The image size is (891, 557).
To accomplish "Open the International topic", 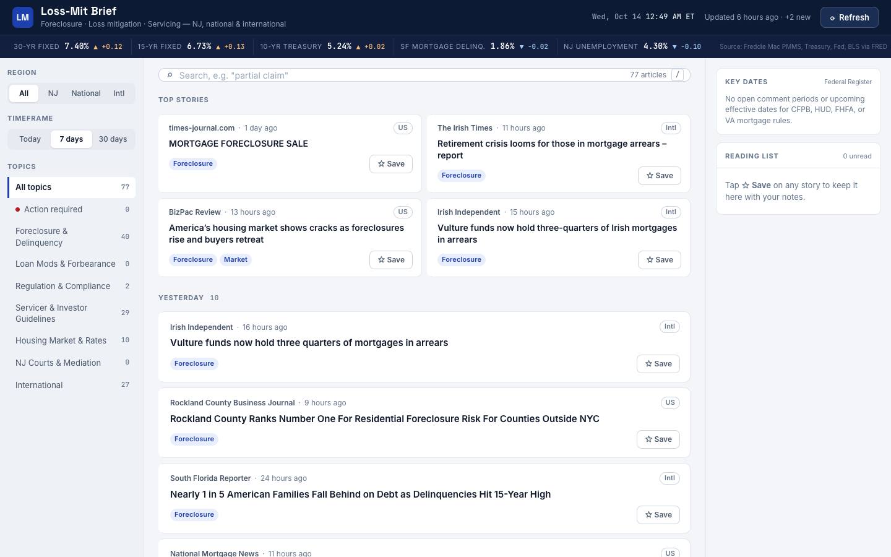I will click(x=71, y=386).
